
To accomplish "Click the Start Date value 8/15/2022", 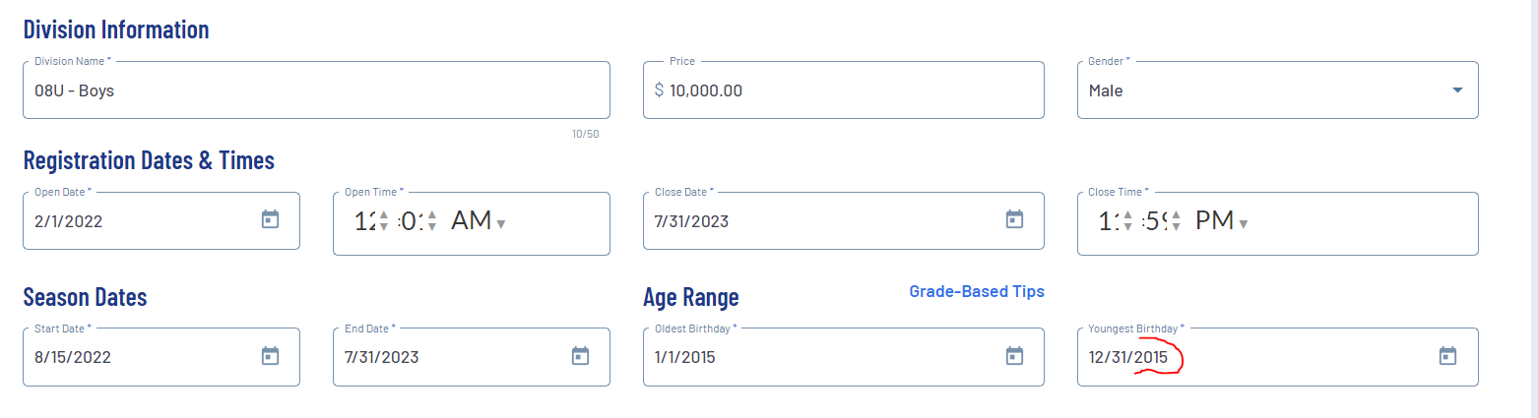I will [x=72, y=357].
